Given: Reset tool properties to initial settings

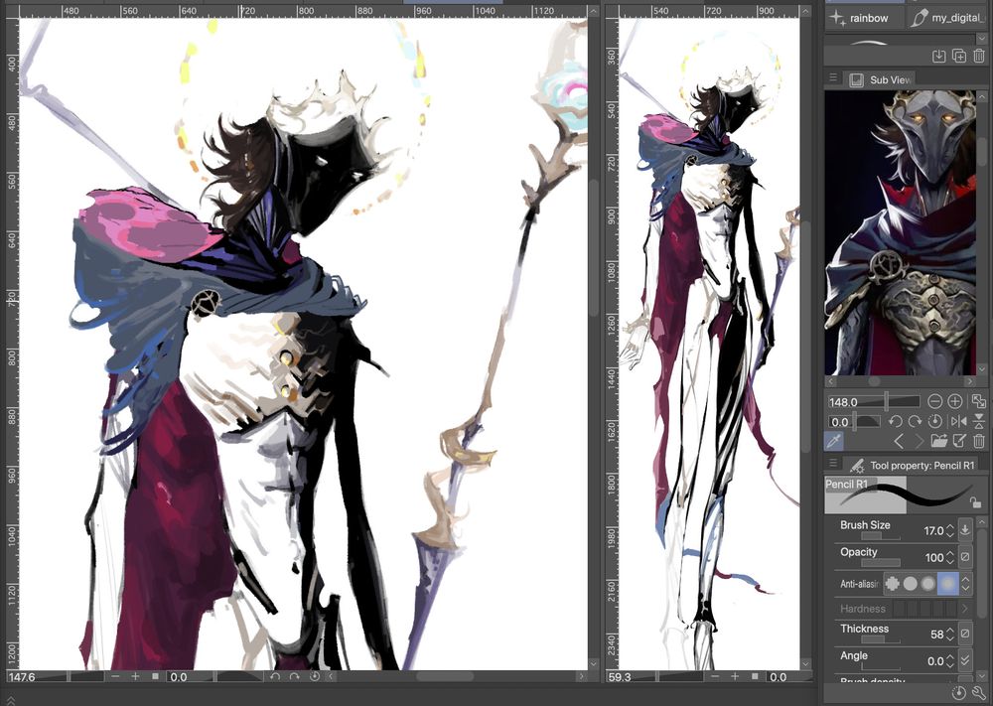Looking at the screenshot, I should coord(959,693).
